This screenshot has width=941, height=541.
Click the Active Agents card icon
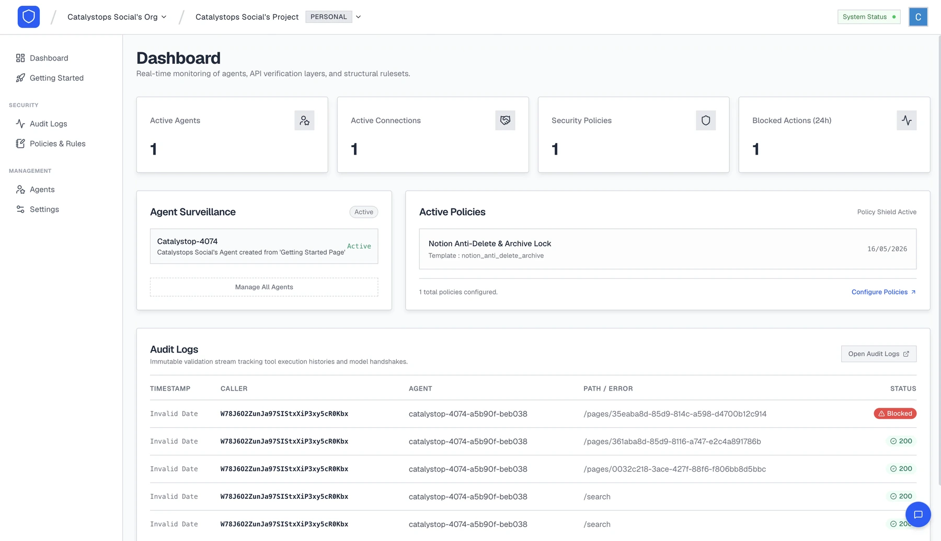pos(304,121)
